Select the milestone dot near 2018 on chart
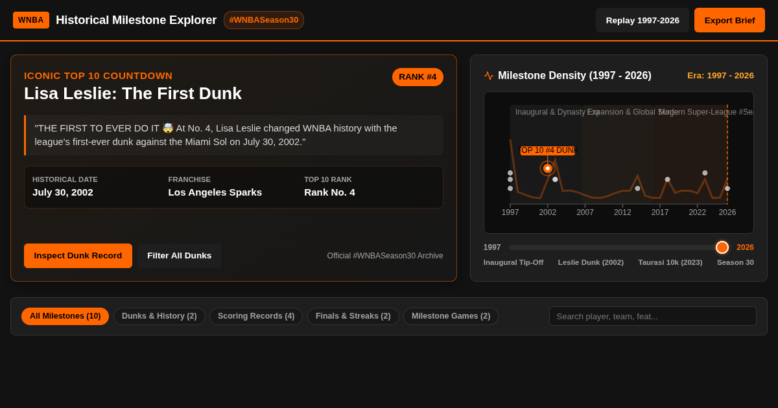This screenshot has width=778, height=408. click(x=667, y=179)
